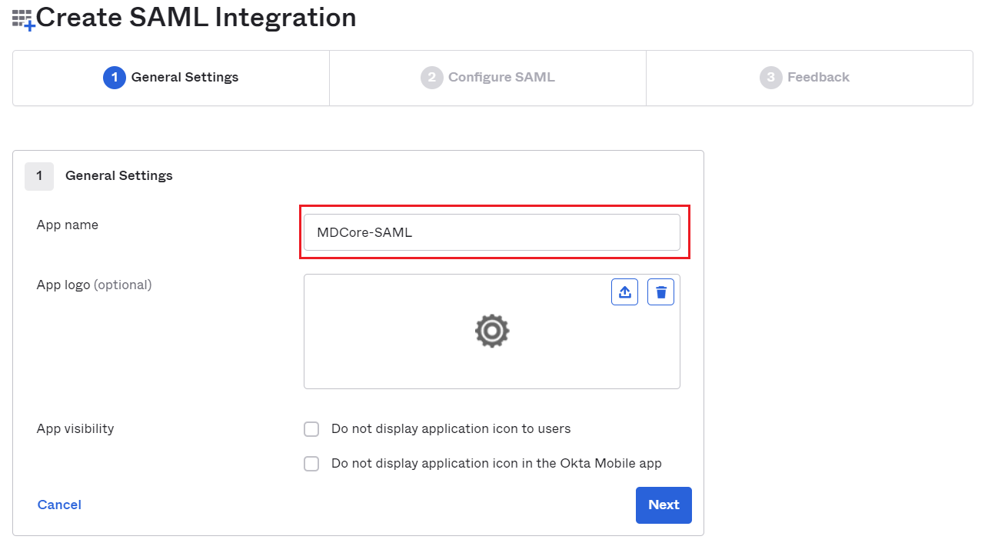Click step number 3 circle in wizard
This screenshot has width=988, height=543.
click(771, 78)
